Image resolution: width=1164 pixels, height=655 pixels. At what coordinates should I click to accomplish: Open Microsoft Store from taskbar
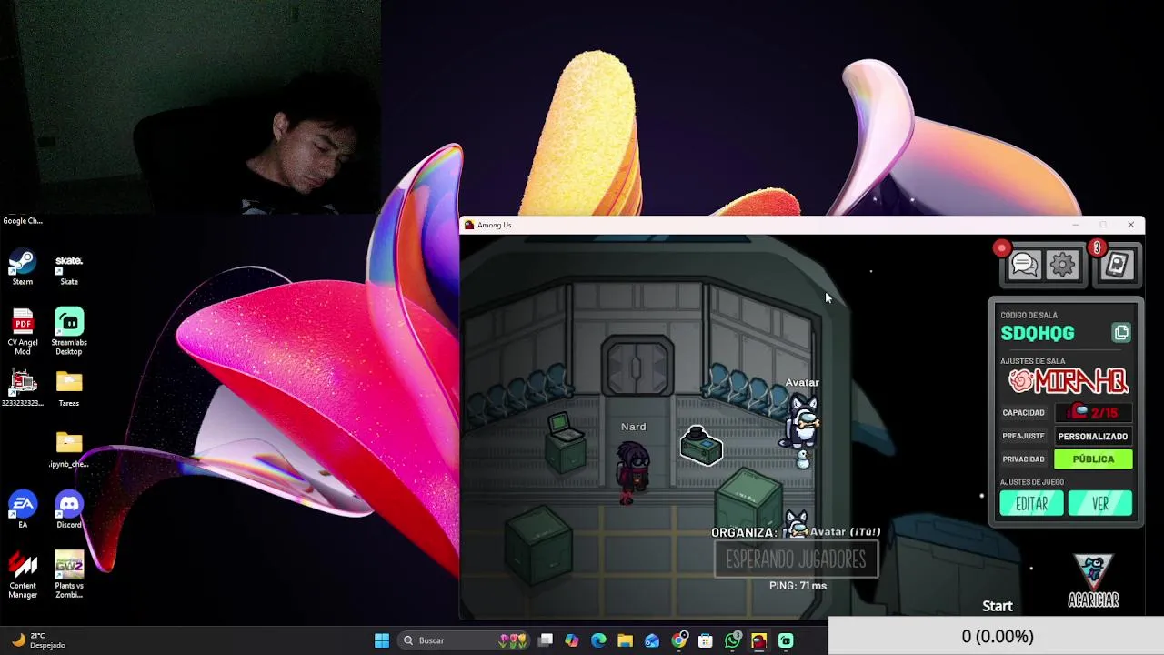point(706,640)
